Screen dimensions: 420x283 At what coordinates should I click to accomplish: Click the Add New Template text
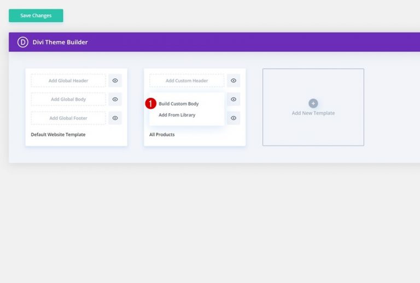313,113
